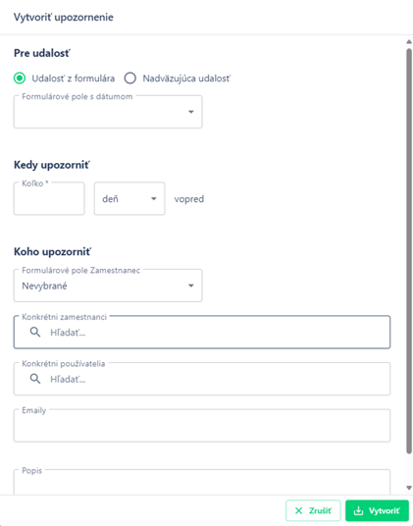Image resolution: width=413 pixels, height=526 pixels.
Task: Open the Formulárové pole s dátumom dropdown
Action: pyautogui.click(x=108, y=112)
